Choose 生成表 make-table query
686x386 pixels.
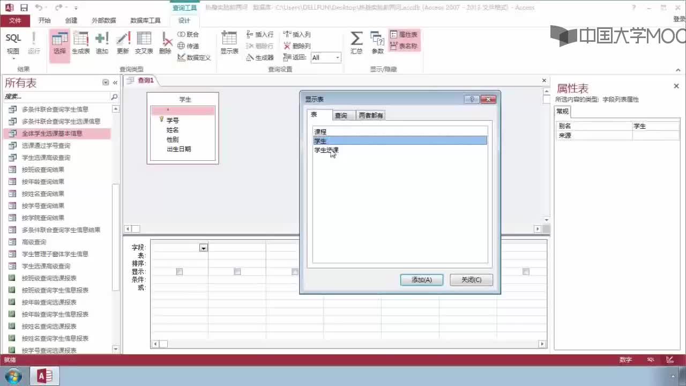[81, 43]
